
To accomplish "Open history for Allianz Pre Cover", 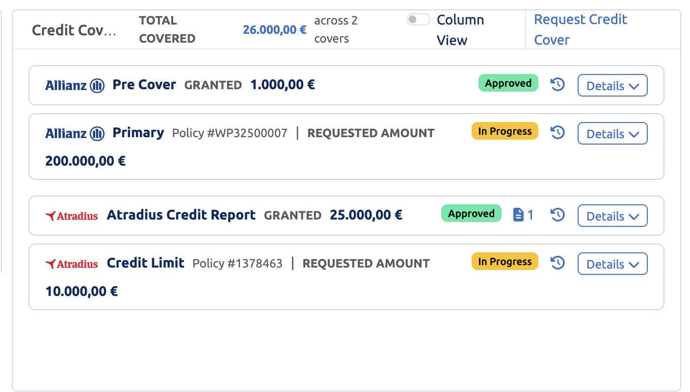I will click(557, 85).
